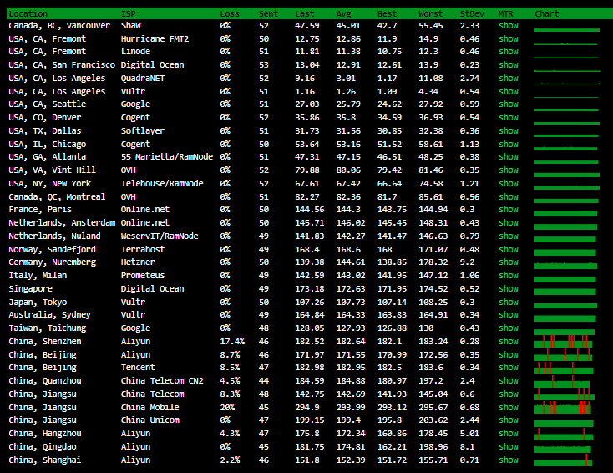Click show link for Seattle Google row
This screenshot has width=613, height=473.
pyautogui.click(x=508, y=104)
